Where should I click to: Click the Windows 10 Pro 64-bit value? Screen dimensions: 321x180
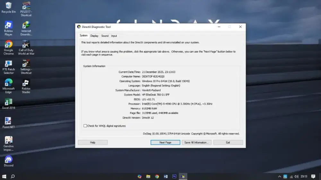coord(166,81)
